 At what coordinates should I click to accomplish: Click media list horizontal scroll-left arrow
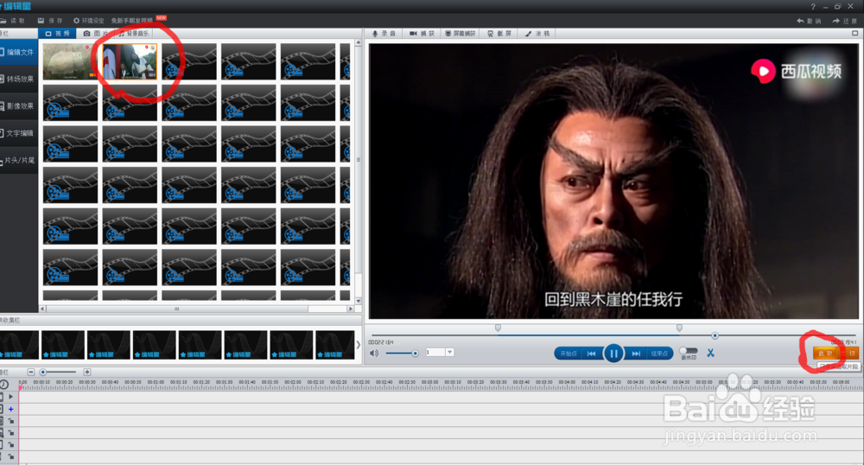click(x=43, y=309)
